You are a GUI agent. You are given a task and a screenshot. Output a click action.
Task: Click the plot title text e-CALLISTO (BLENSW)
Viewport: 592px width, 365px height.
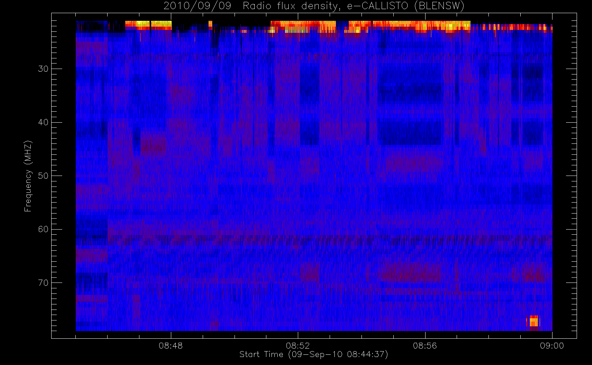click(406, 6)
